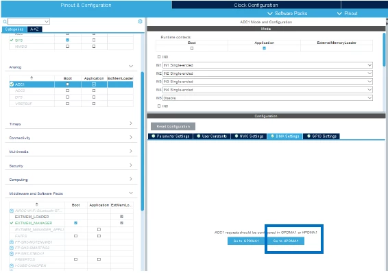This screenshot has width=388, height=273.
Task: Click the Go to GPDMA1 button
Action: [246, 241]
